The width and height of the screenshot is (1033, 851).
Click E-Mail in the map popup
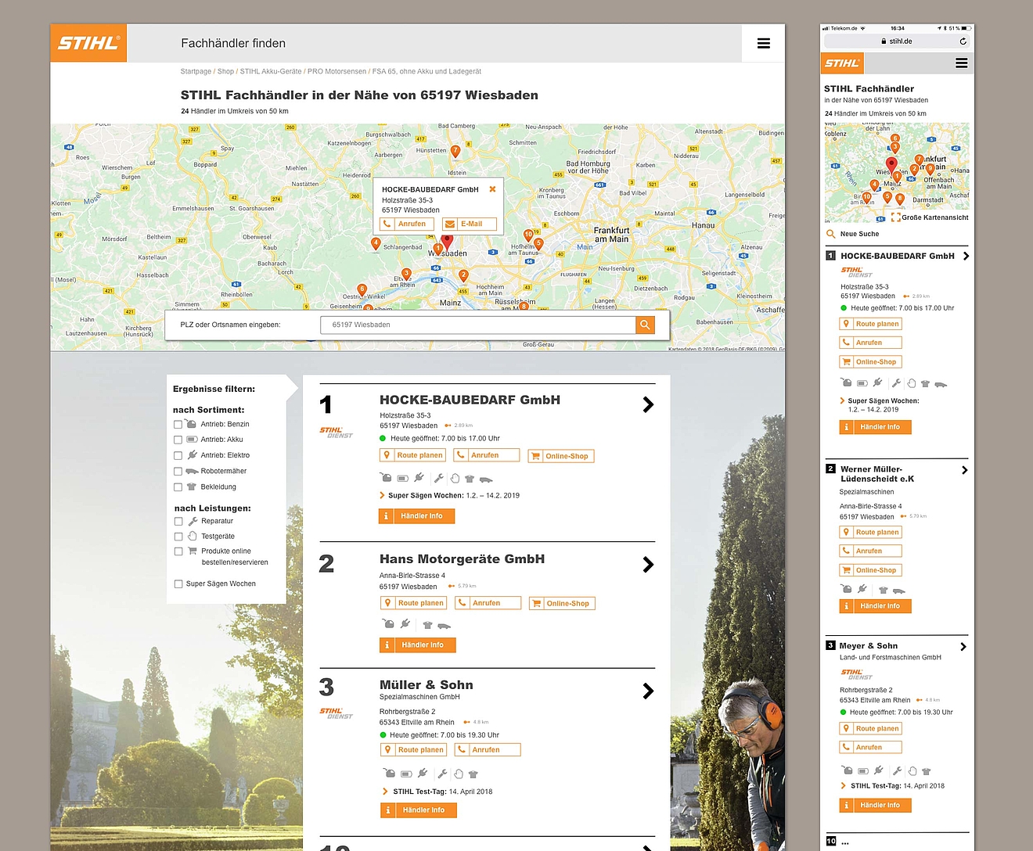(x=470, y=224)
